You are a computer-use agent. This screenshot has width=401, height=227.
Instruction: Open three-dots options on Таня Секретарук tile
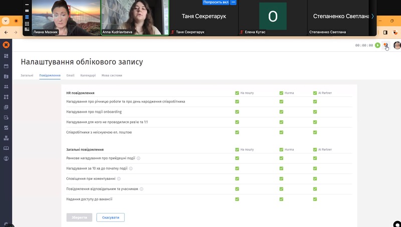pyautogui.click(x=233, y=3)
